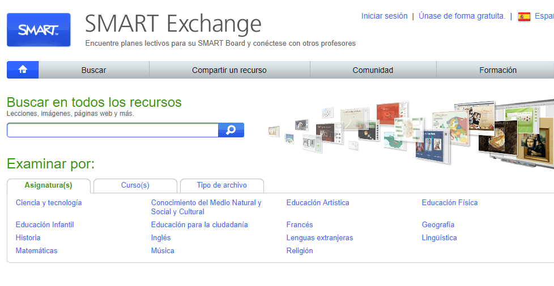The width and height of the screenshot is (554, 286).
Task: Browse Ciencia y tecnología subject
Action: [49, 203]
